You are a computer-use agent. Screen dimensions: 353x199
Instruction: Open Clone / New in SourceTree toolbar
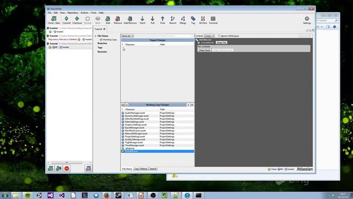54,20
